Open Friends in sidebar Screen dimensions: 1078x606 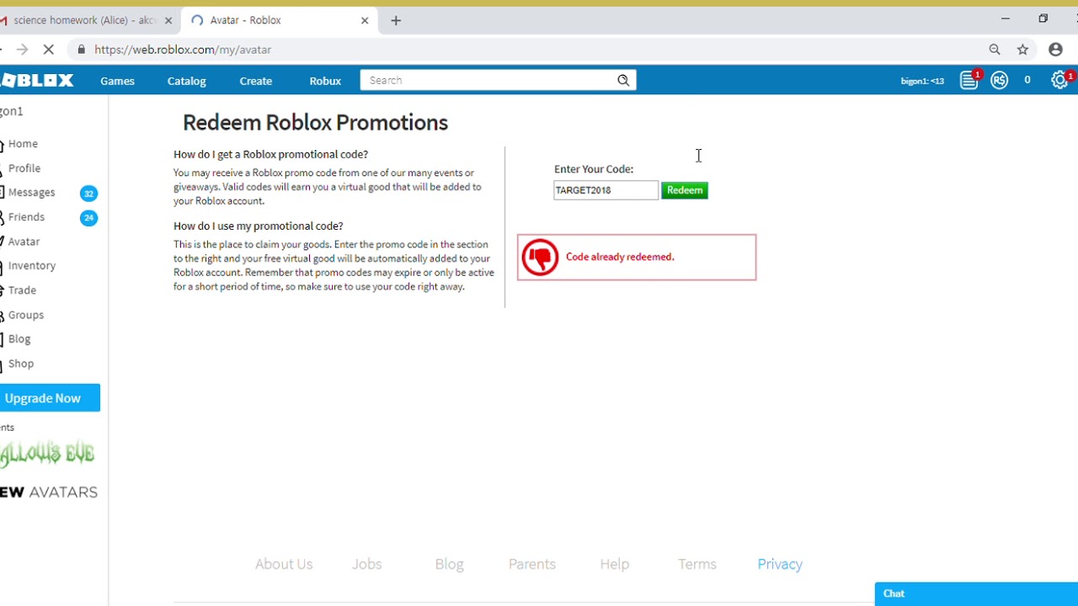(x=26, y=217)
